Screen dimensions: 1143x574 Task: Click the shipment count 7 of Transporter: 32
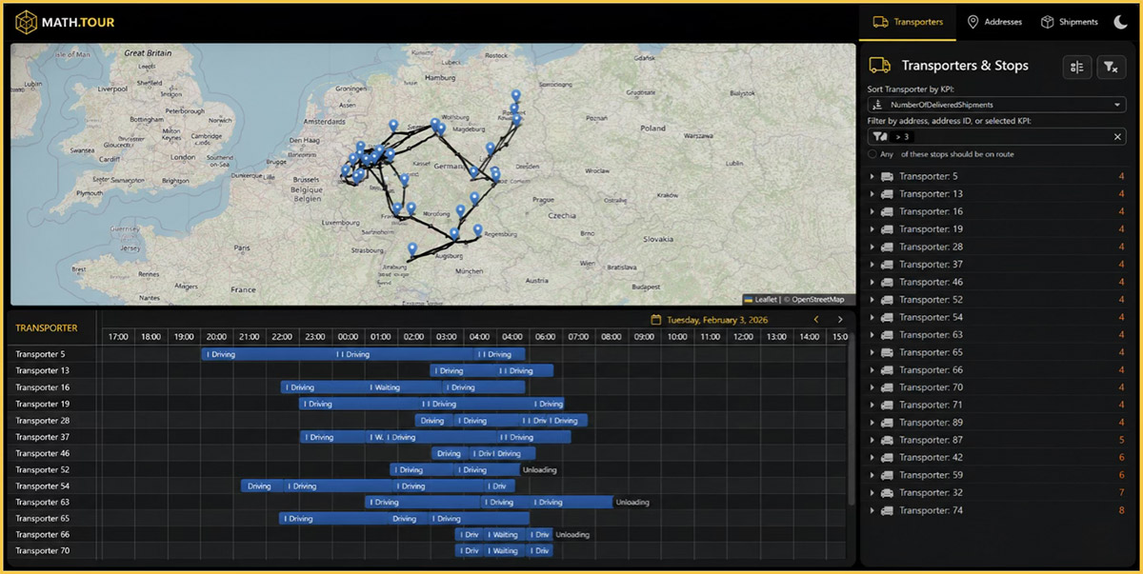click(1122, 493)
